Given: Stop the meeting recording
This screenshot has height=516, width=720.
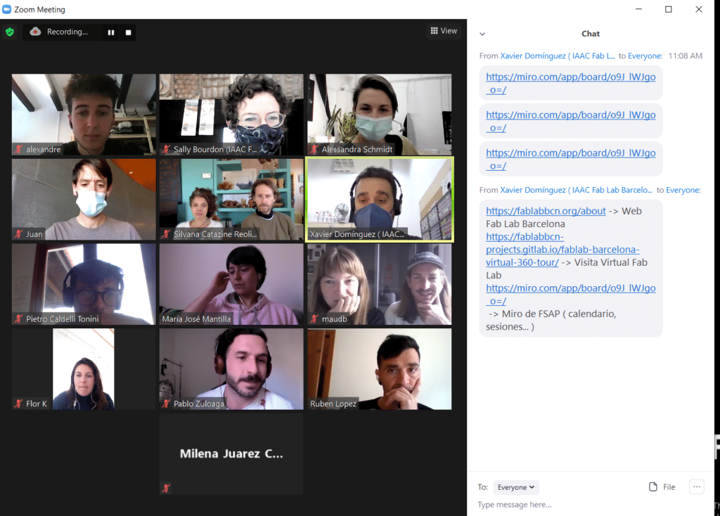Looking at the screenshot, I should (x=128, y=32).
